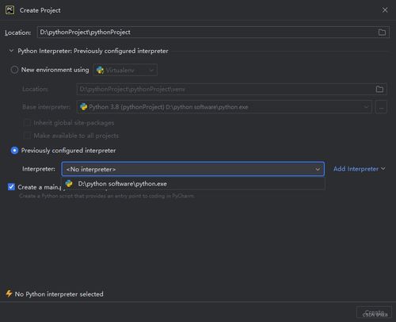Browse for the venv Location folder
396x322 pixels.
379,90
